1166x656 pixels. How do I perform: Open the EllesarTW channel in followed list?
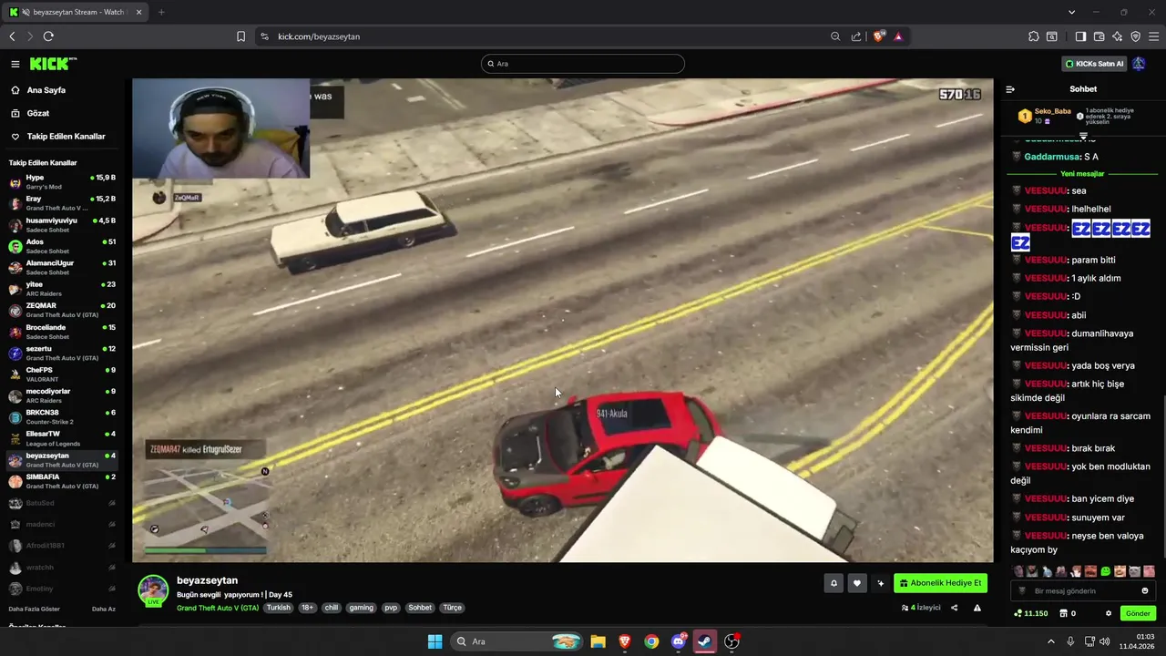click(x=62, y=438)
